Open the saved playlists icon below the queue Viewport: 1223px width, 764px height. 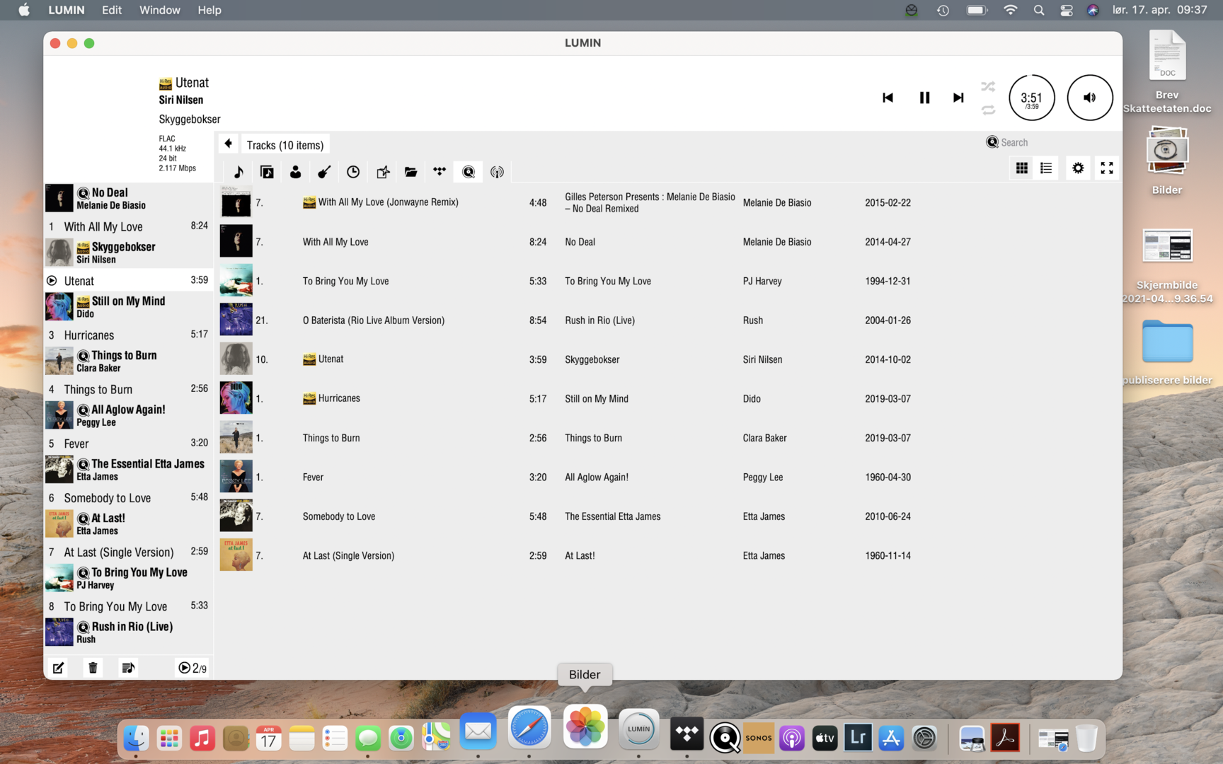pos(128,668)
